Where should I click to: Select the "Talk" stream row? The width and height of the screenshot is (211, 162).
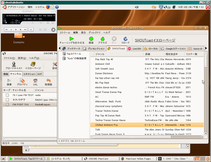tap(147, 130)
